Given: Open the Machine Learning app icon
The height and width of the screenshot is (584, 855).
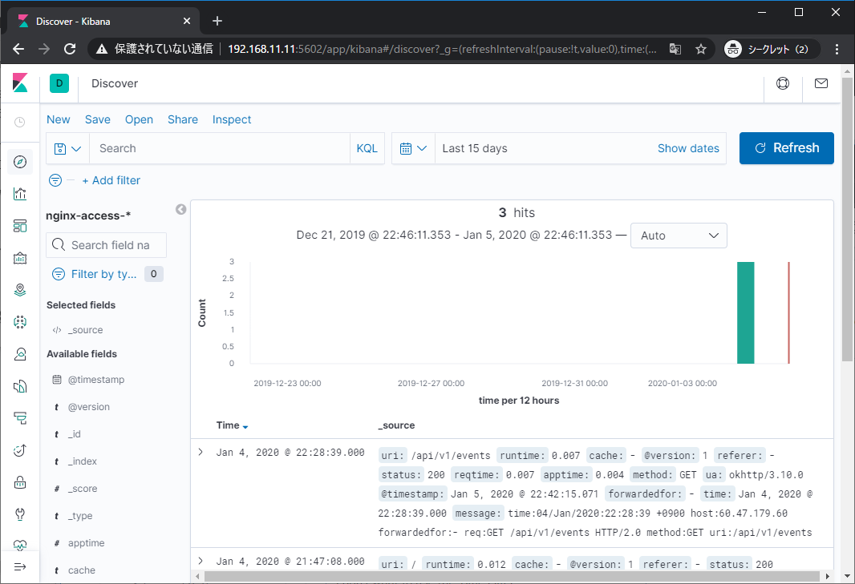Looking at the screenshot, I should [20, 322].
